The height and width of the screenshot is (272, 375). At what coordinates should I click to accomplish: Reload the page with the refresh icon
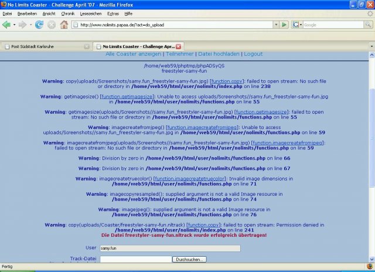click(39, 25)
